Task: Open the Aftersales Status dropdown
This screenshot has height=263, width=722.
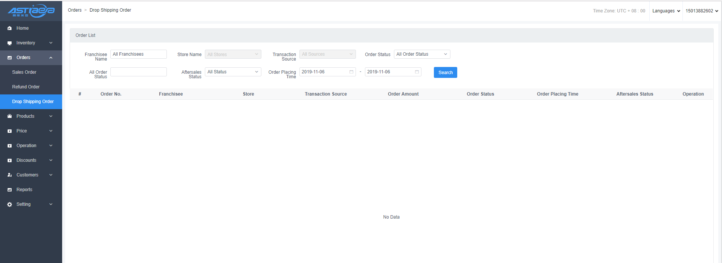Action: click(x=233, y=72)
